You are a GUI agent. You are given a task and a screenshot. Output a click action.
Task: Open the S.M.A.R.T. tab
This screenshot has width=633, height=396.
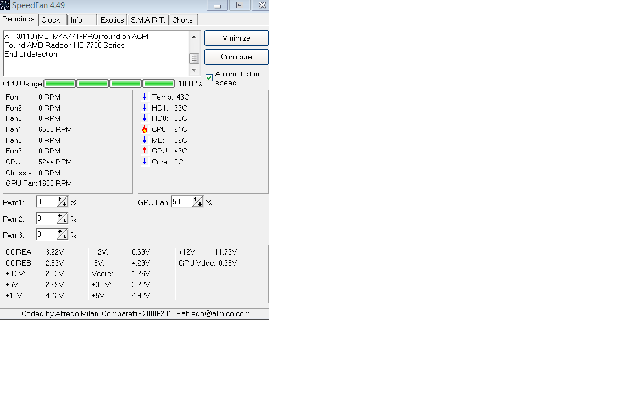click(148, 20)
